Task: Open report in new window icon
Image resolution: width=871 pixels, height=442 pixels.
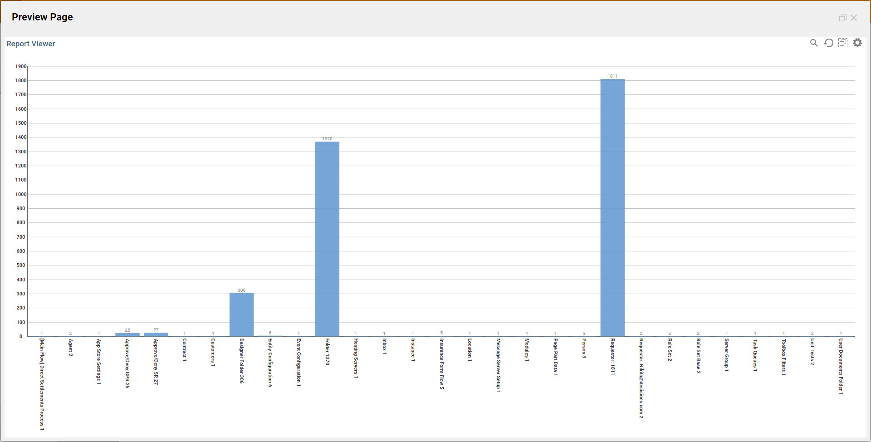Action: [843, 43]
